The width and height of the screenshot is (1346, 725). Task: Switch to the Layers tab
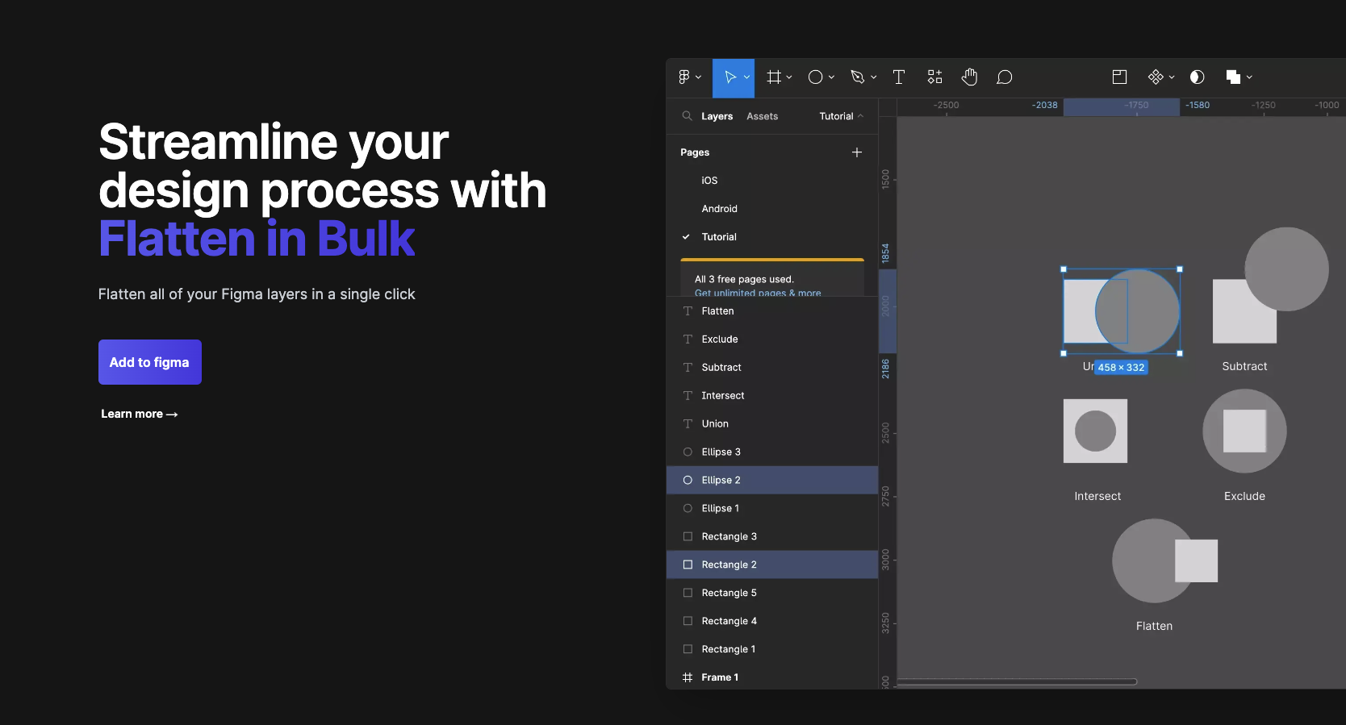pos(717,116)
